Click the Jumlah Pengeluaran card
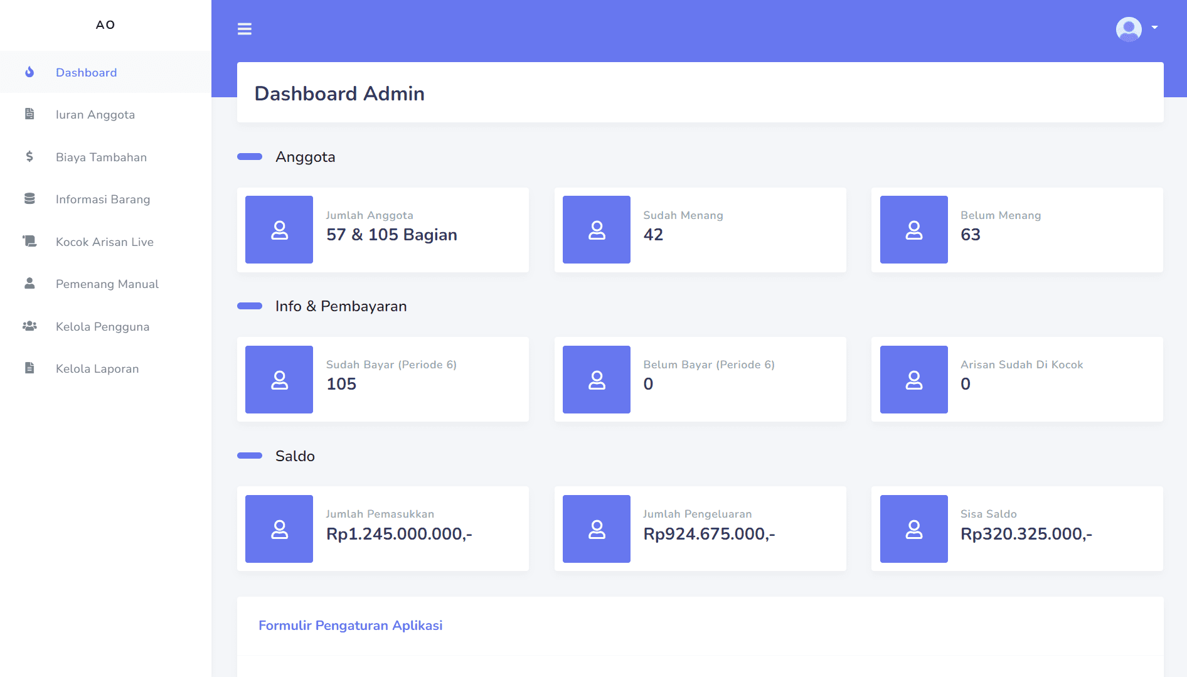 [x=700, y=528]
